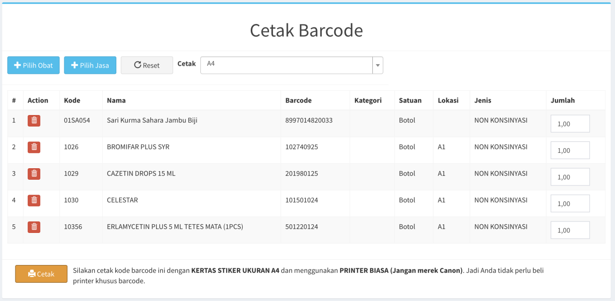Set quantity field for ERLAMYCETIN PLUS
615x301 pixels.
click(x=570, y=230)
